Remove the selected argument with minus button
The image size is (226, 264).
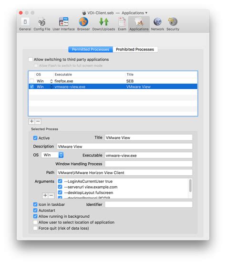pyautogui.click(x=51, y=195)
